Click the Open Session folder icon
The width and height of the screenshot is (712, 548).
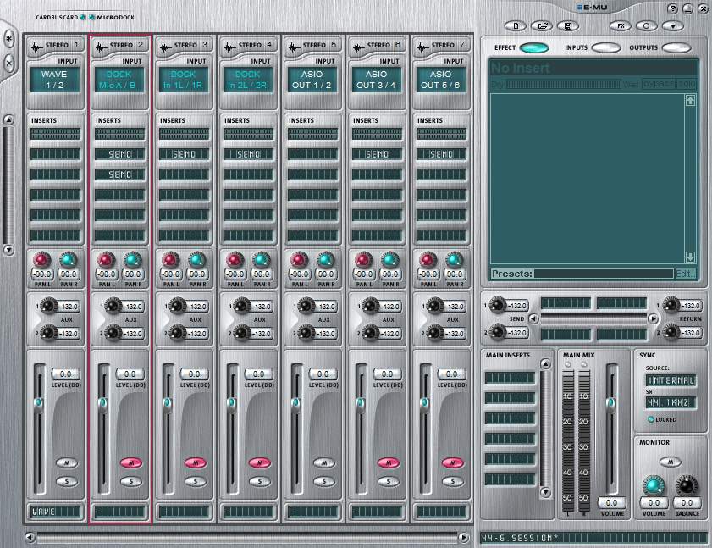pyautogui.click(x=544, y=26)
